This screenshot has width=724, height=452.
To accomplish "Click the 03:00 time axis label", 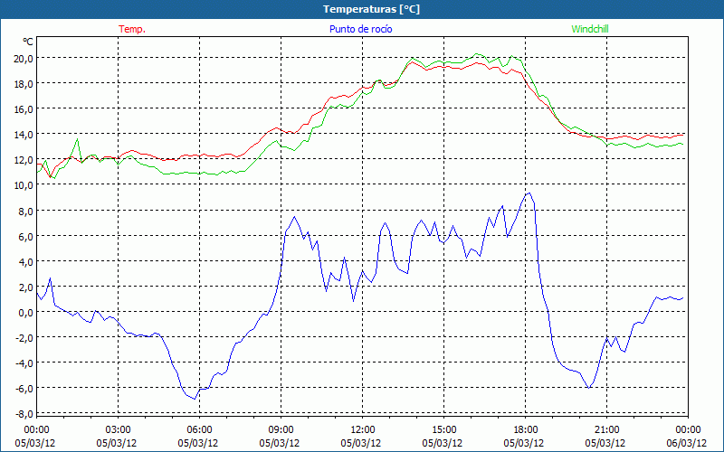I will coord(119,430).
